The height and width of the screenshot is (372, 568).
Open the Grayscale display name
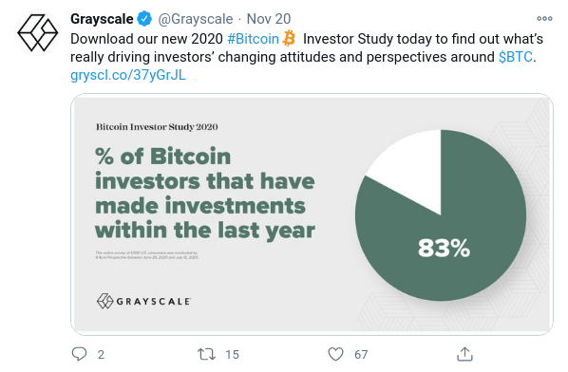click(x=102, y=19)
